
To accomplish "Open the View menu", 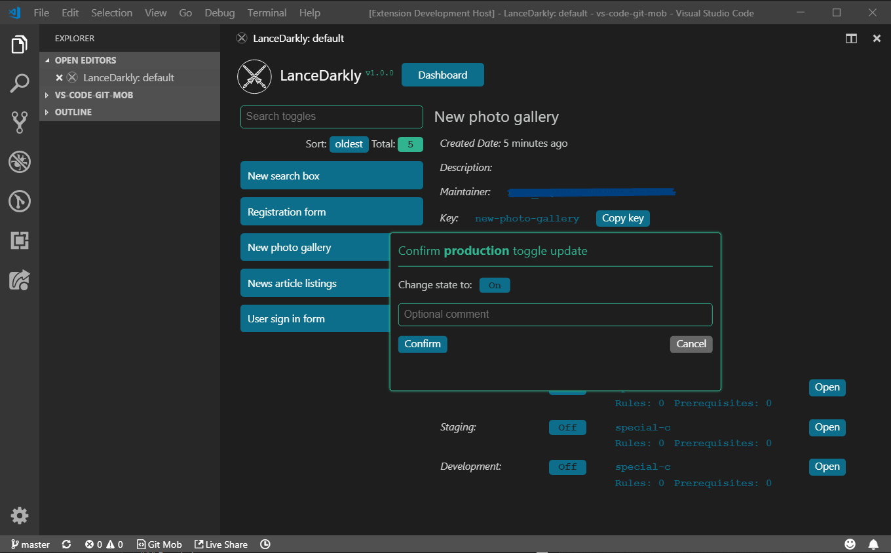I will point(156,12).
